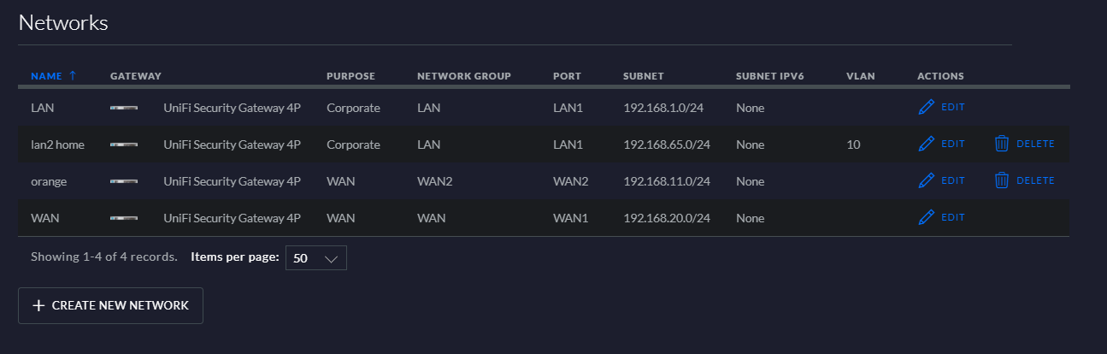Click the Edit link for lan2 home
The image size is (1107, 354).
click(952, 145)
